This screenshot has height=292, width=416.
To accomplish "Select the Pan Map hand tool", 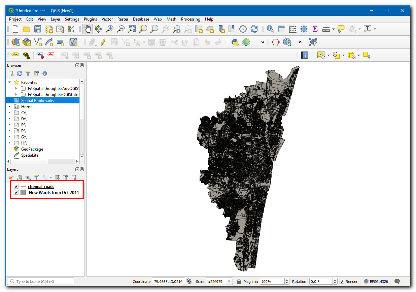I will coord(88,29).
